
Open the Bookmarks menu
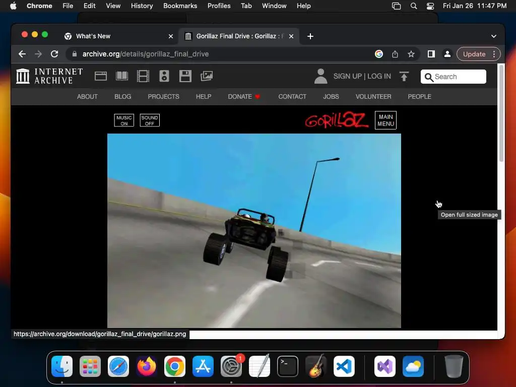coord(180,6)
